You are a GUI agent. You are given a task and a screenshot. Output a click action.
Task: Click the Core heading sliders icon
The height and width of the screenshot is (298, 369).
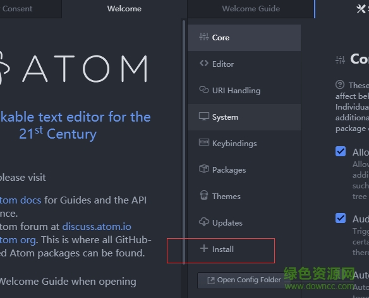coord(340,60)
